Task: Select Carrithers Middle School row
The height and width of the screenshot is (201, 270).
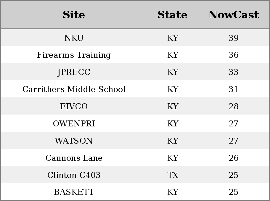Action: [135, 89]
